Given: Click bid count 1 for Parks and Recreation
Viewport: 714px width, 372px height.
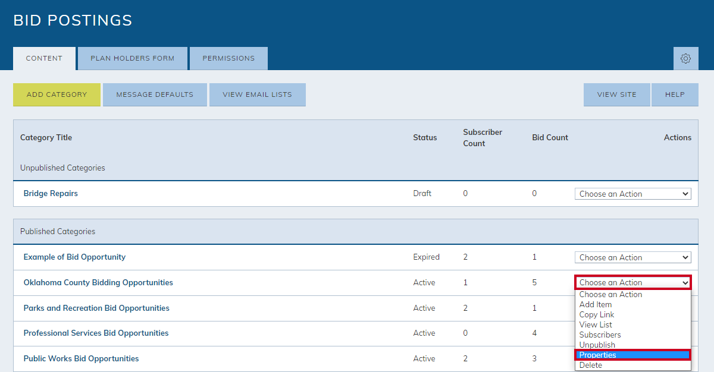Looking at the screenshot, I should tap(534, 308).
